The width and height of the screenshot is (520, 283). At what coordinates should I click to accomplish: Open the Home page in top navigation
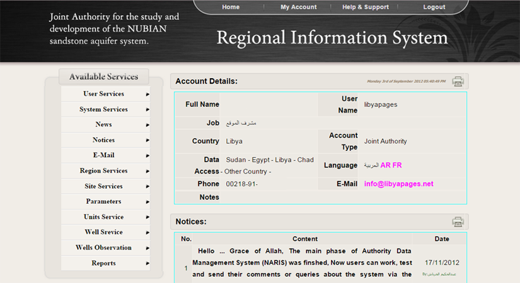[x=231, y=7]
